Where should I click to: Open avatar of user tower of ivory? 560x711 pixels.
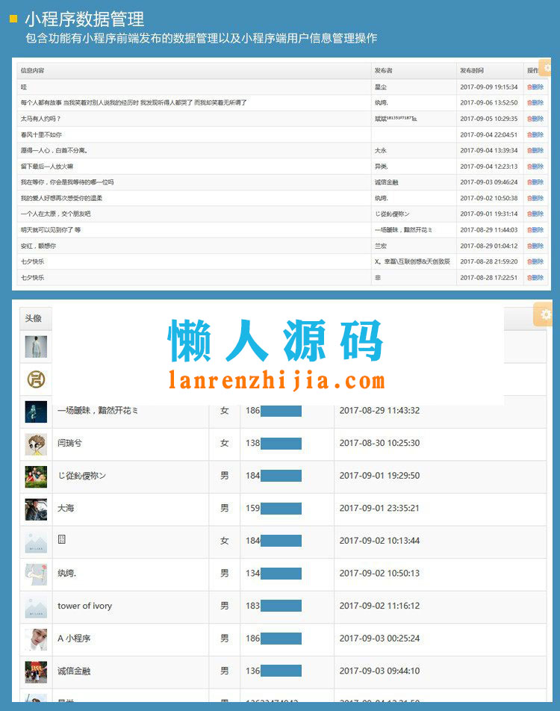[36, 607]
